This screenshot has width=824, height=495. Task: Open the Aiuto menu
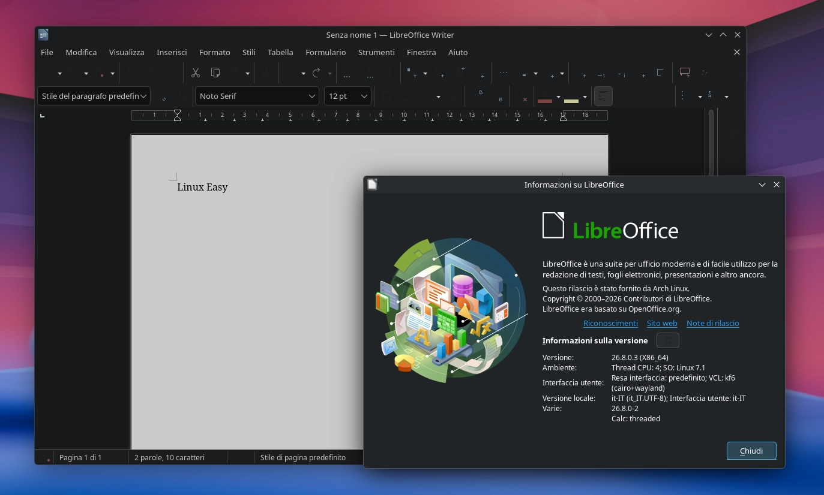click(458, 52)
